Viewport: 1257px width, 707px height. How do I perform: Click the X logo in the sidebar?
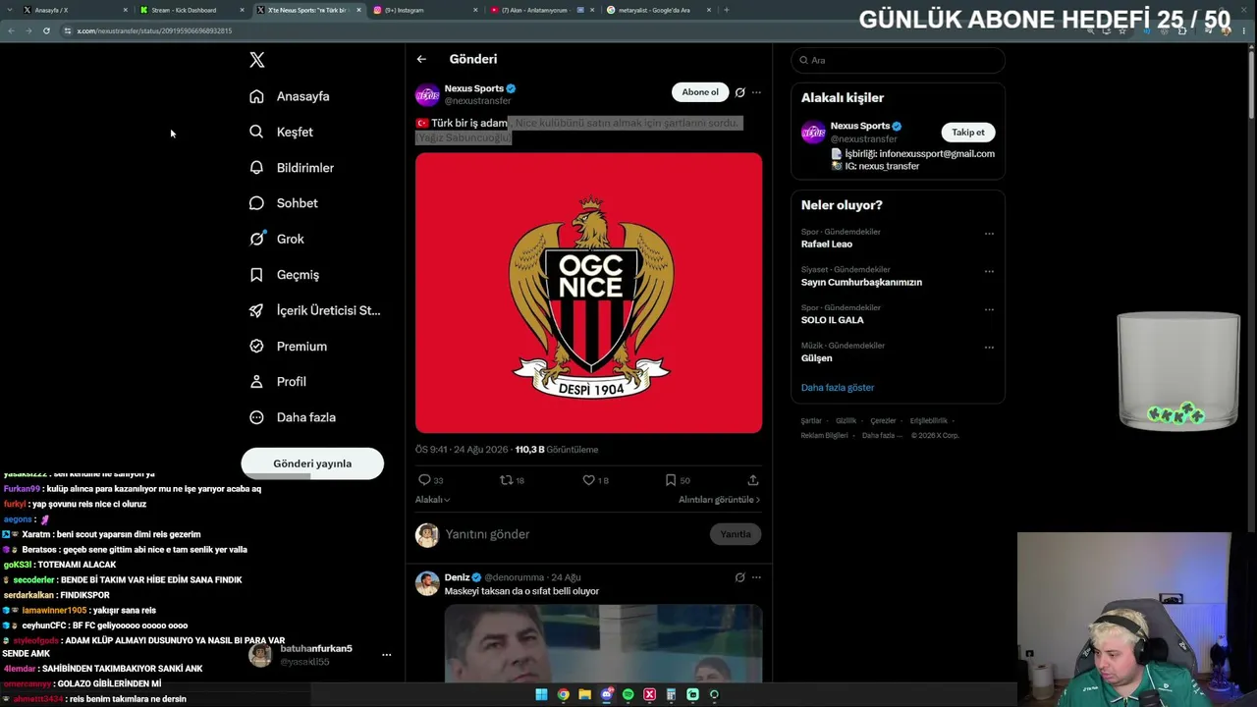pos(257,60)
